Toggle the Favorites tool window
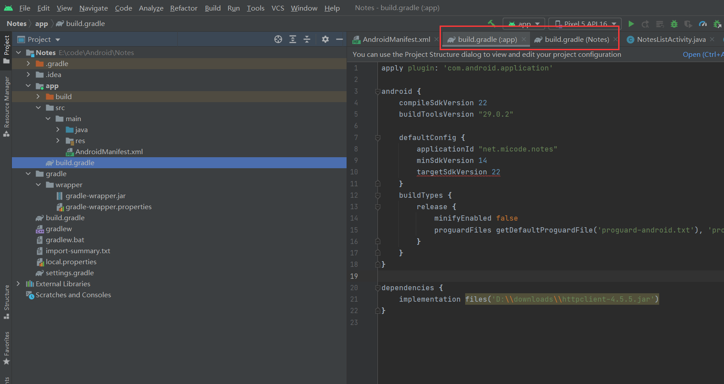Screen dimensions: 724x384 click(x=6, y=348)
